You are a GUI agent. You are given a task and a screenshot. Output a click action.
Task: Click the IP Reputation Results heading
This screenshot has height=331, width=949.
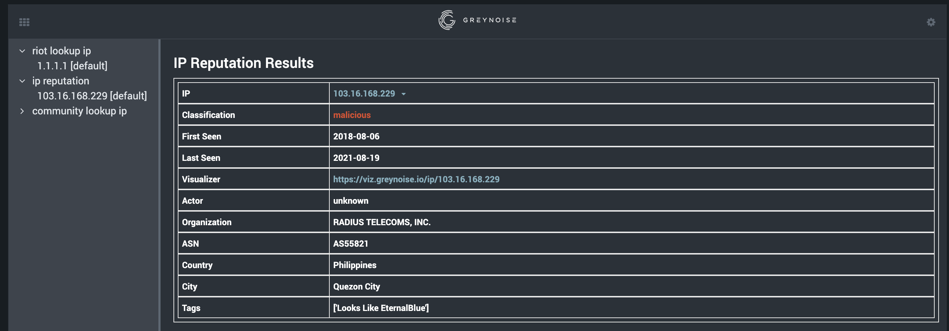coord(243,63)
